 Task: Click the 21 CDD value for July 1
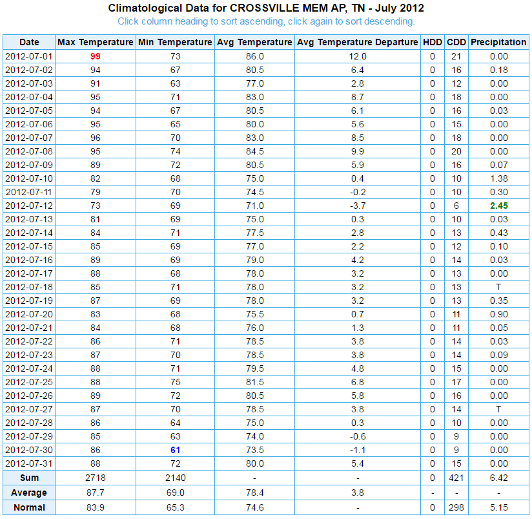(x=456, y=56)
